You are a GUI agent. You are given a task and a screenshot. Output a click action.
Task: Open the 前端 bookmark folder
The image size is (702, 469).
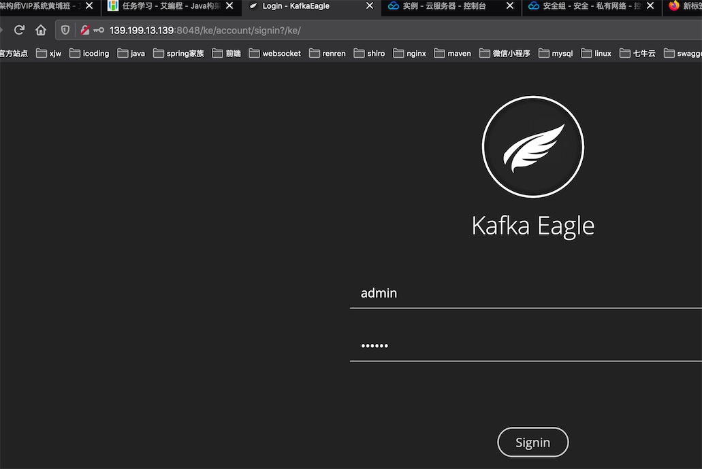coord(226,53)
